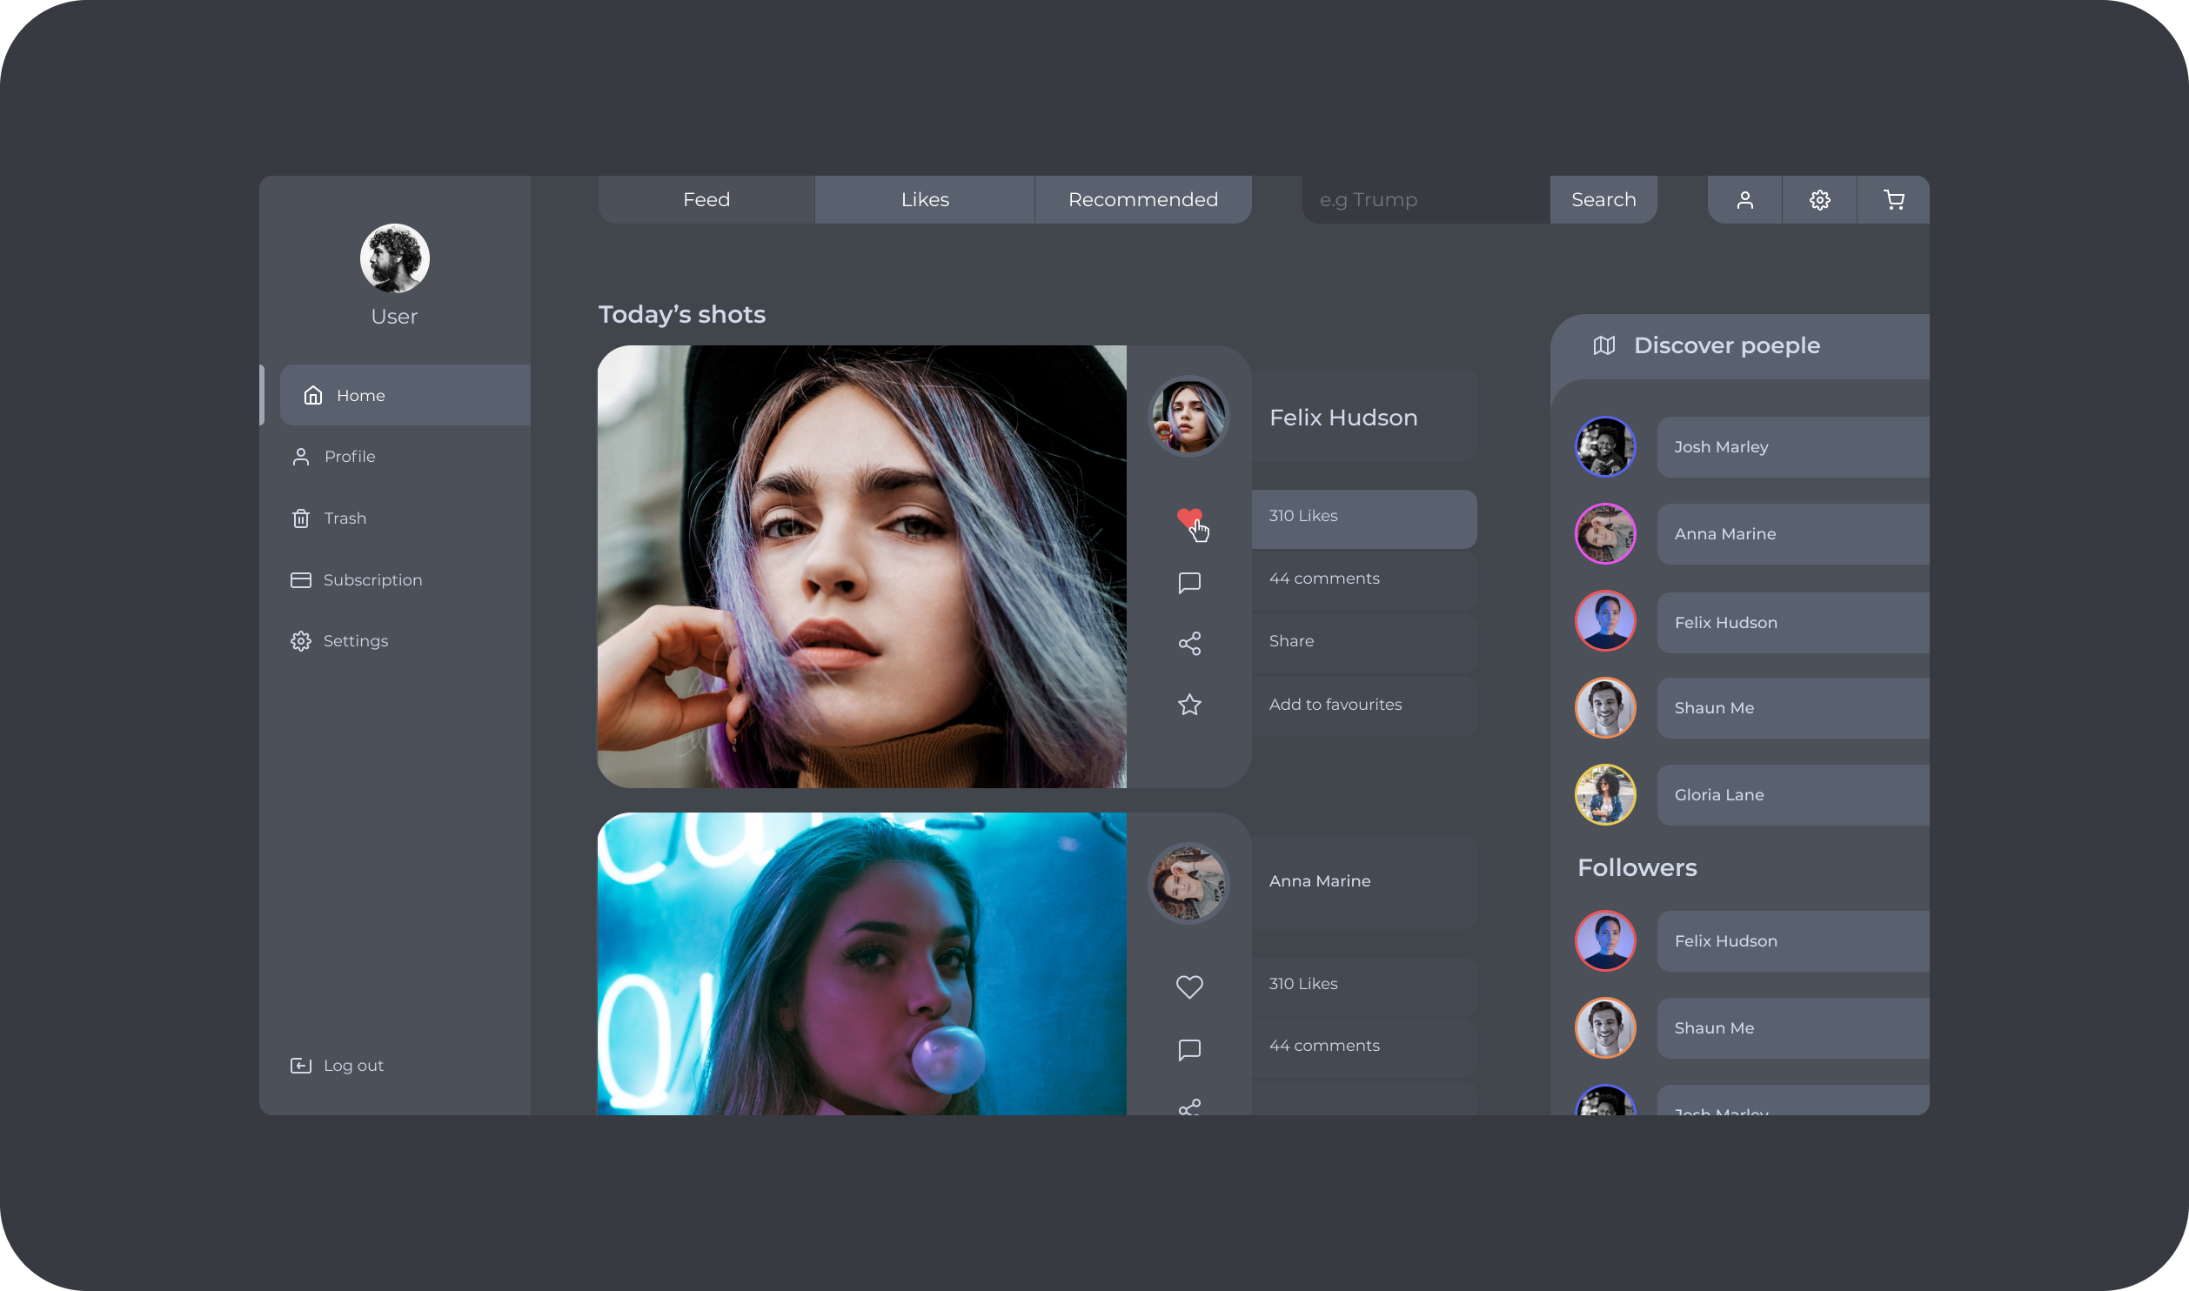Click the Log out label

[x=353, y=1066]
